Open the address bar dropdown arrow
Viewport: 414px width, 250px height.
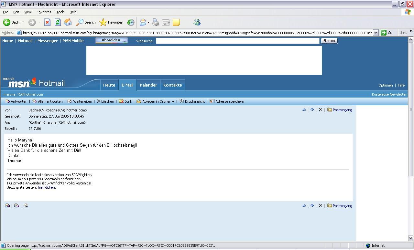tap(376, 33)
